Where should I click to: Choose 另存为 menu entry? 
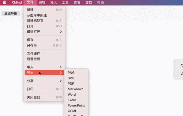44,45
